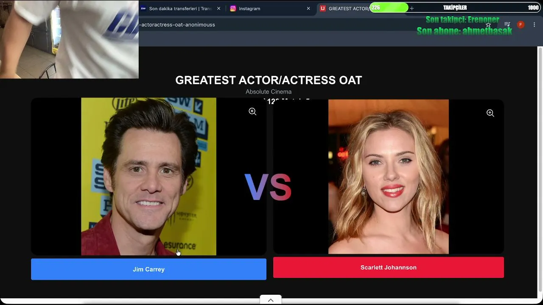This screenshot has height=305, width=543.
Task: Open the browser three-dot menu
Action: (534, 25)
